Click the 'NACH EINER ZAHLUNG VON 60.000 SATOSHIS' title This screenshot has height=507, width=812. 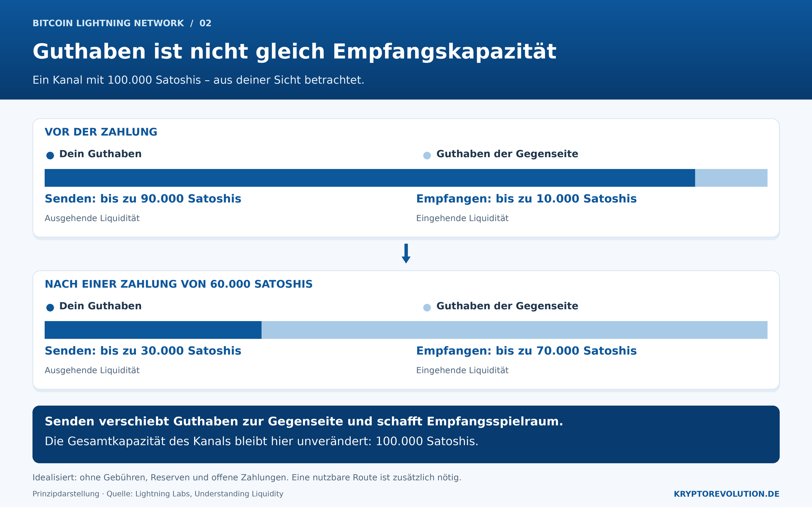(x=179, y=284)
